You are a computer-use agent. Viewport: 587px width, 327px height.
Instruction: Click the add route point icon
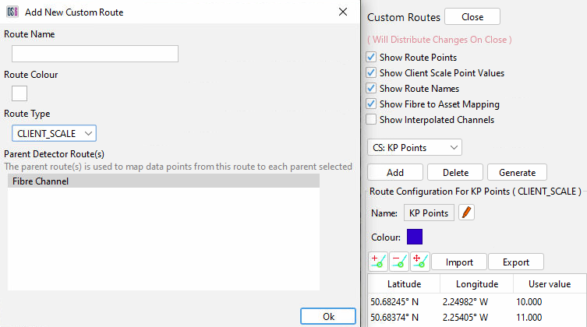[x=377, y=262]
